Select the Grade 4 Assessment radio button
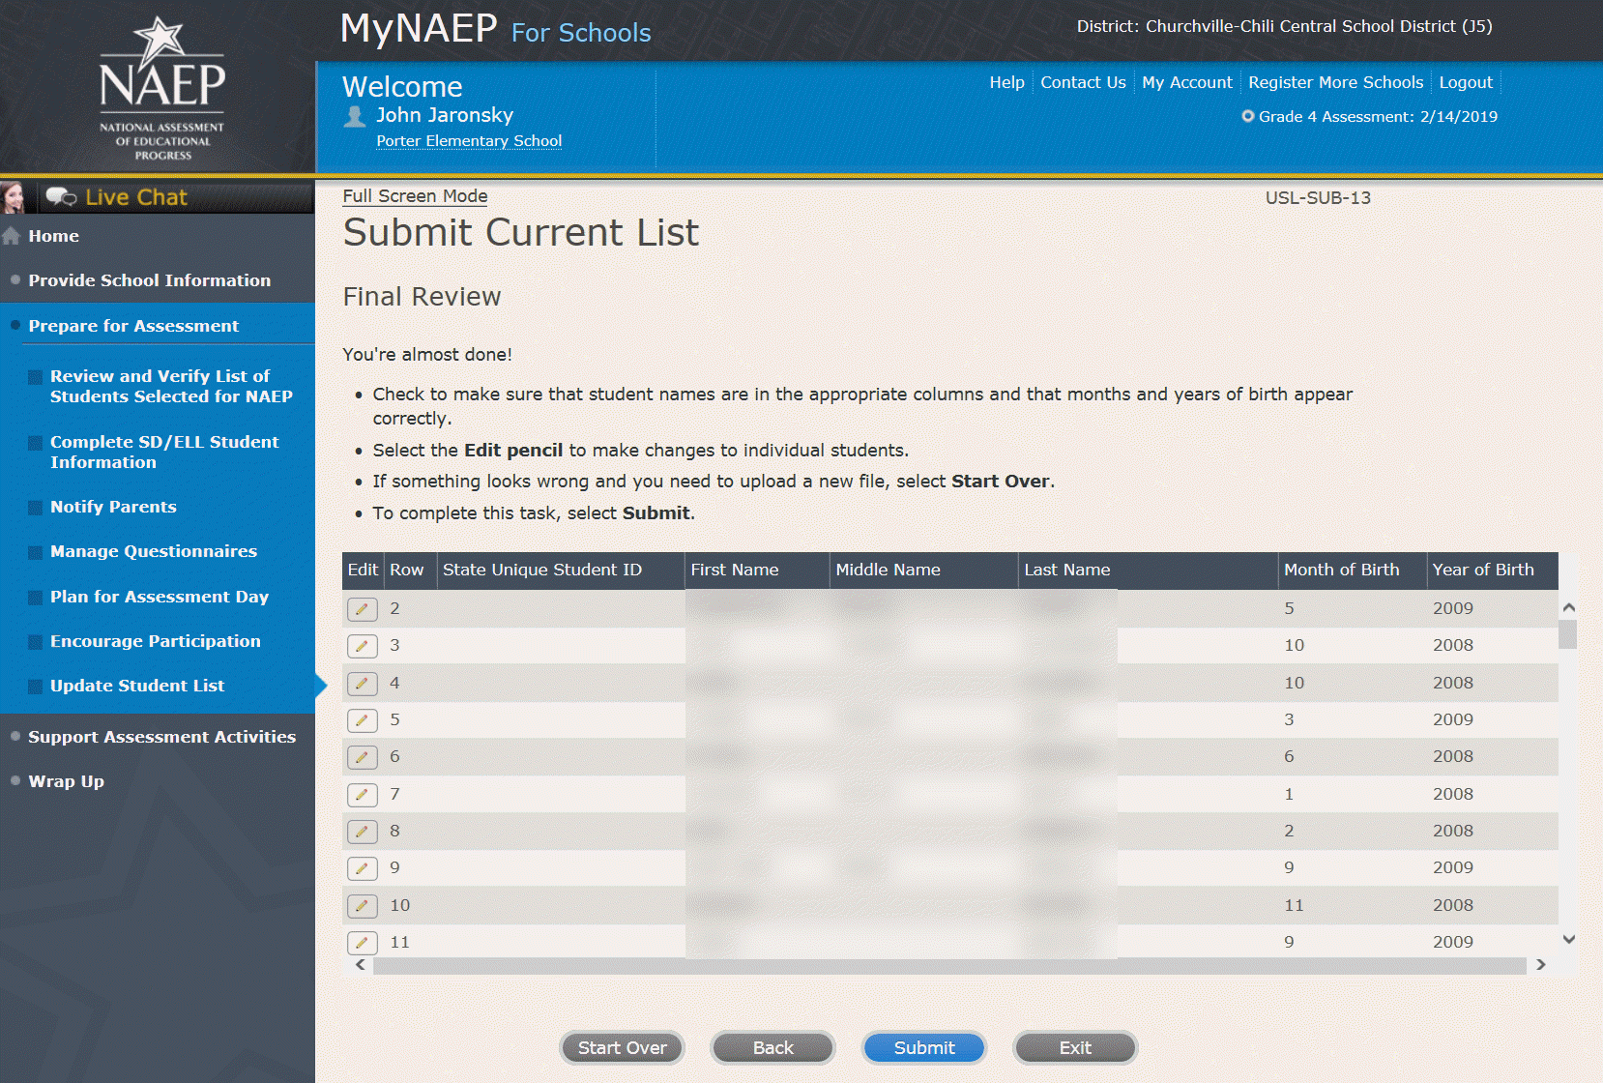This screenshot has height=1083, width=1603. pos(1247,116)
